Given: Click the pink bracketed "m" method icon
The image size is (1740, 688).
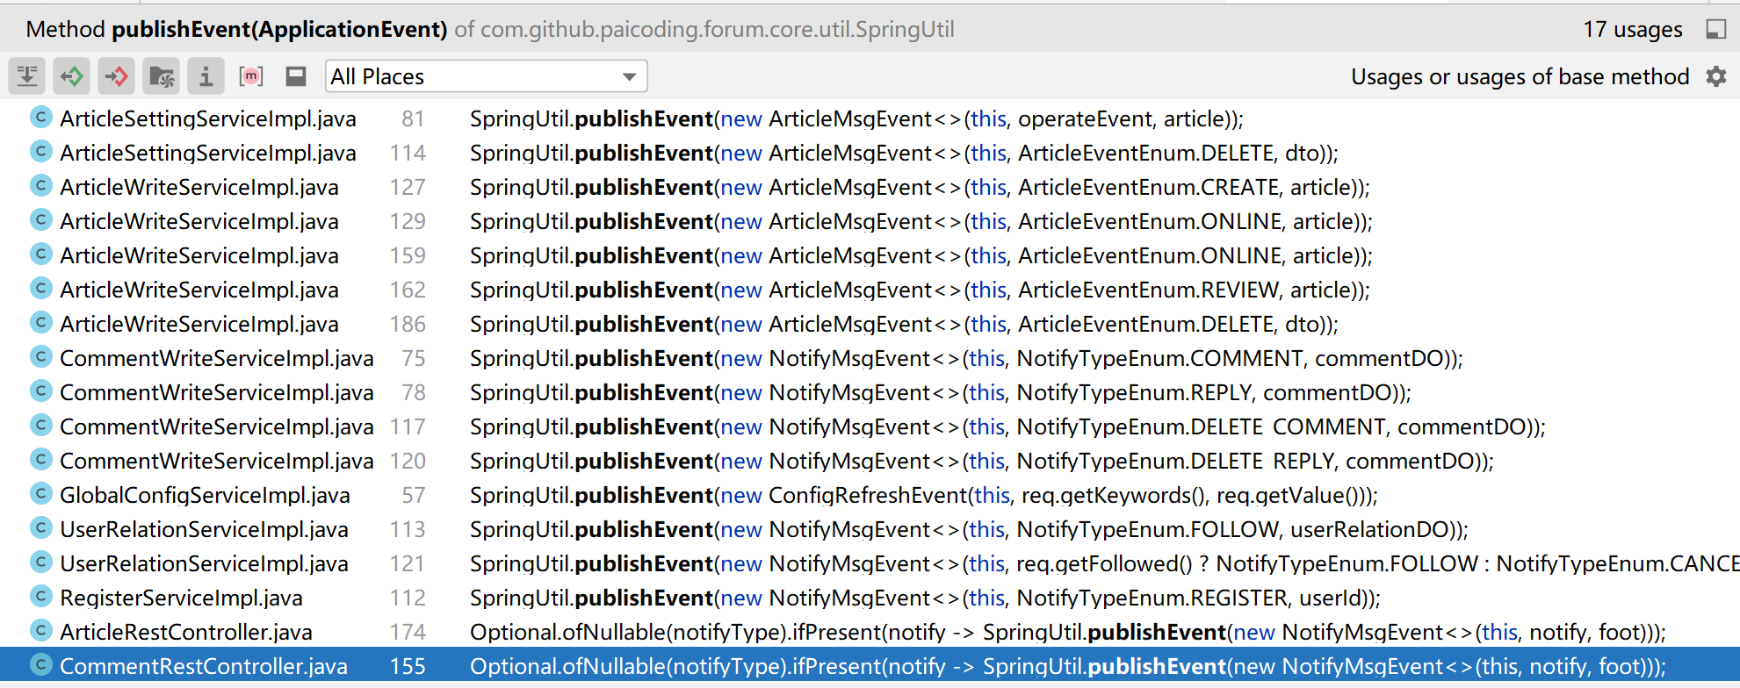Looking at the screenshot, I should pyautogui.click(x=251, y=76).
